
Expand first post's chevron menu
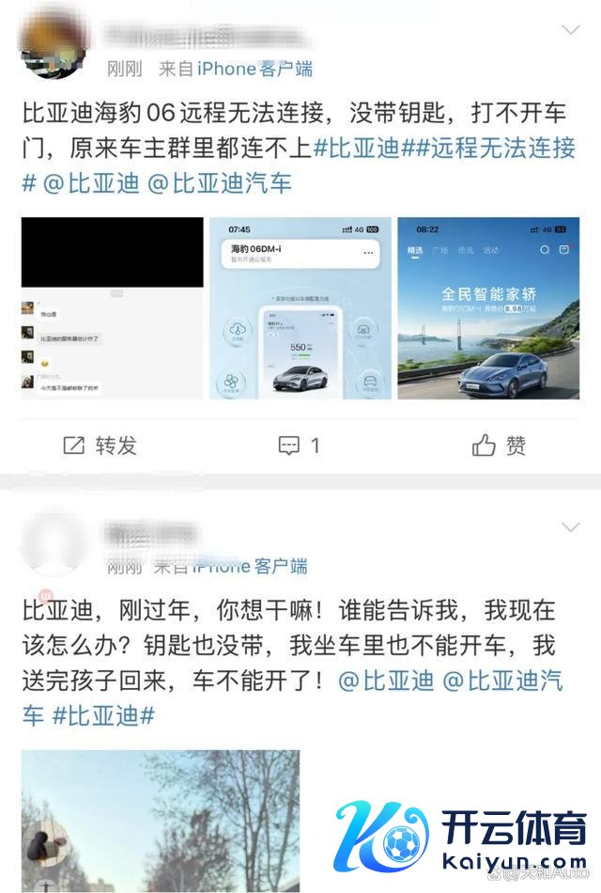(570, 30)
